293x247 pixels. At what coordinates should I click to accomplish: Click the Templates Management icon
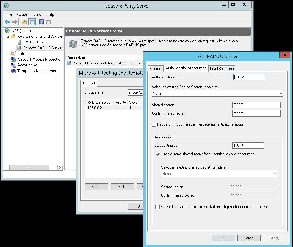[x=13, y=71]
